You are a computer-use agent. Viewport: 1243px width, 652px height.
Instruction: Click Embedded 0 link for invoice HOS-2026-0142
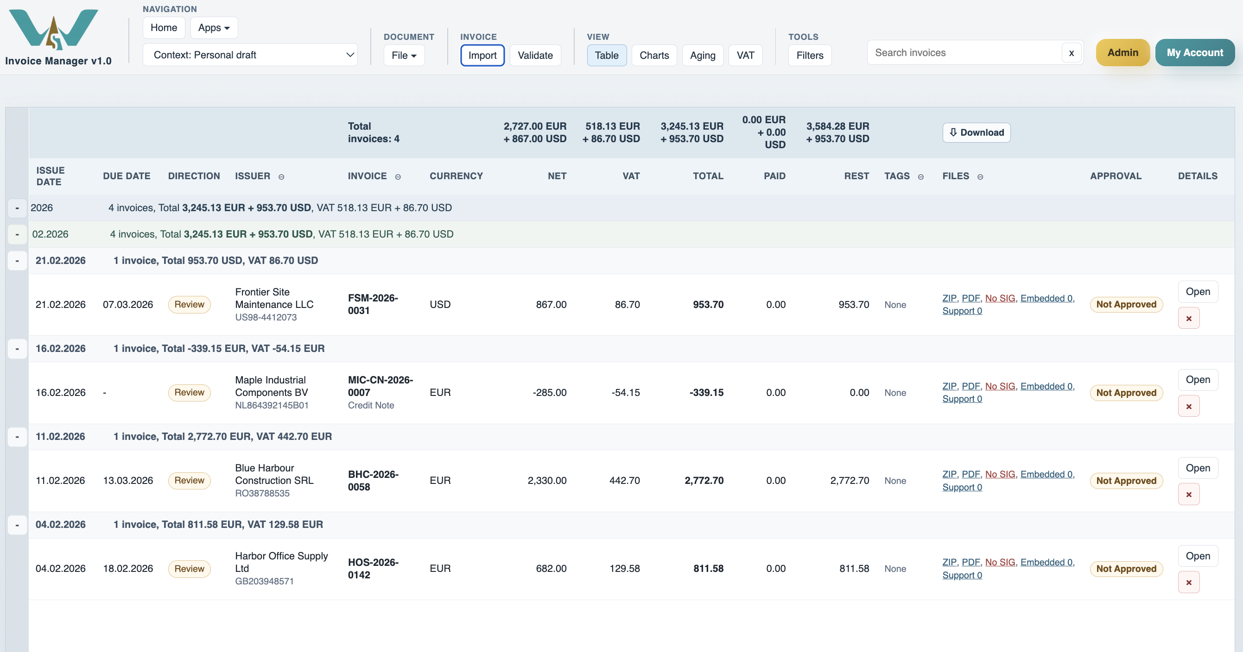tap(1046, 562)
